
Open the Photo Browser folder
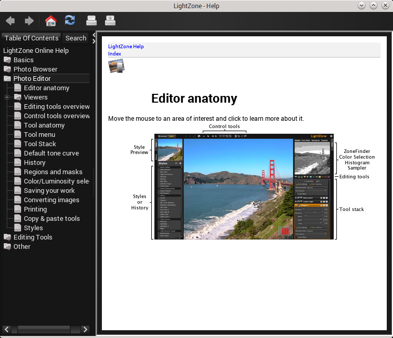(x=35, y=69)
